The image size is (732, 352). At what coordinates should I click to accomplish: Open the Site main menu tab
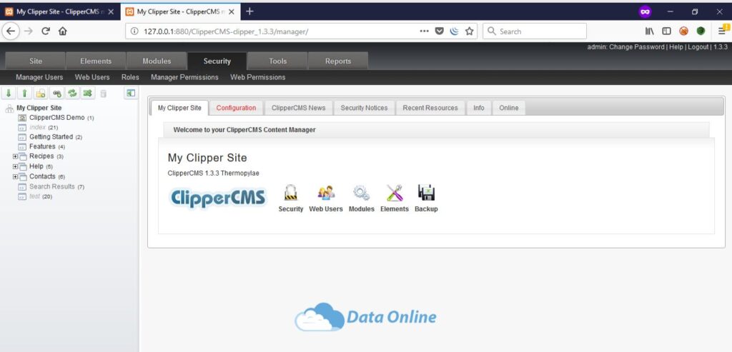(x=36, y=61)
